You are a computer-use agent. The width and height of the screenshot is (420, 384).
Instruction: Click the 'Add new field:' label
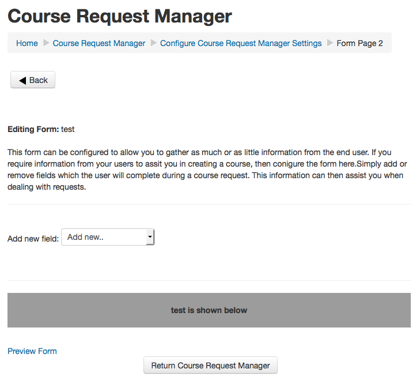[x=33, y=239]
